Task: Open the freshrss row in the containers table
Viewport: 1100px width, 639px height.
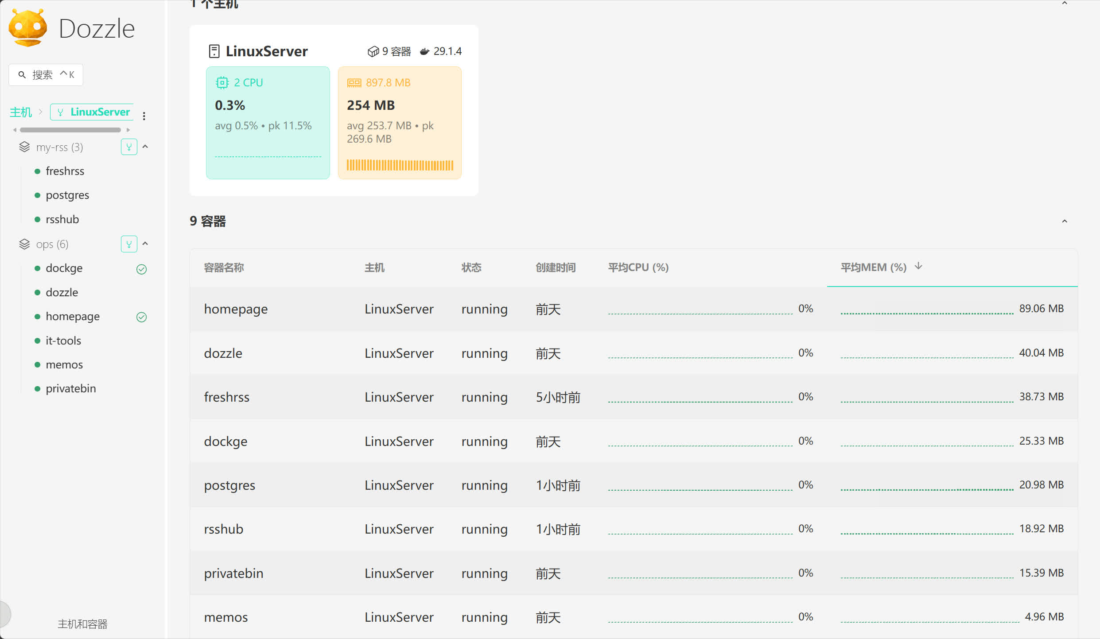Action: (226, 397)
